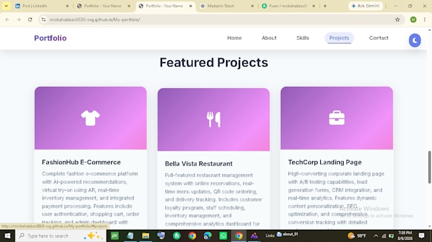Open the Contact nav link
Image resolution: width=432 pixels, height=242 pixels.
(x=379, y=38)
